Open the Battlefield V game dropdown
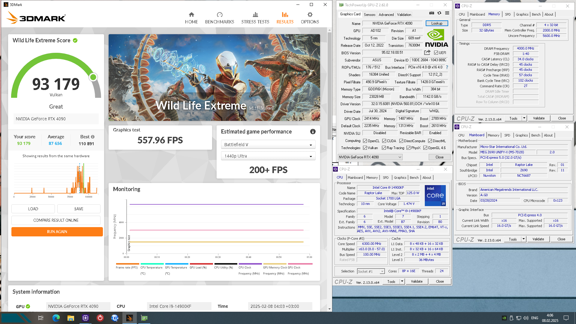 pyautogui.click(x=268, y=145)
